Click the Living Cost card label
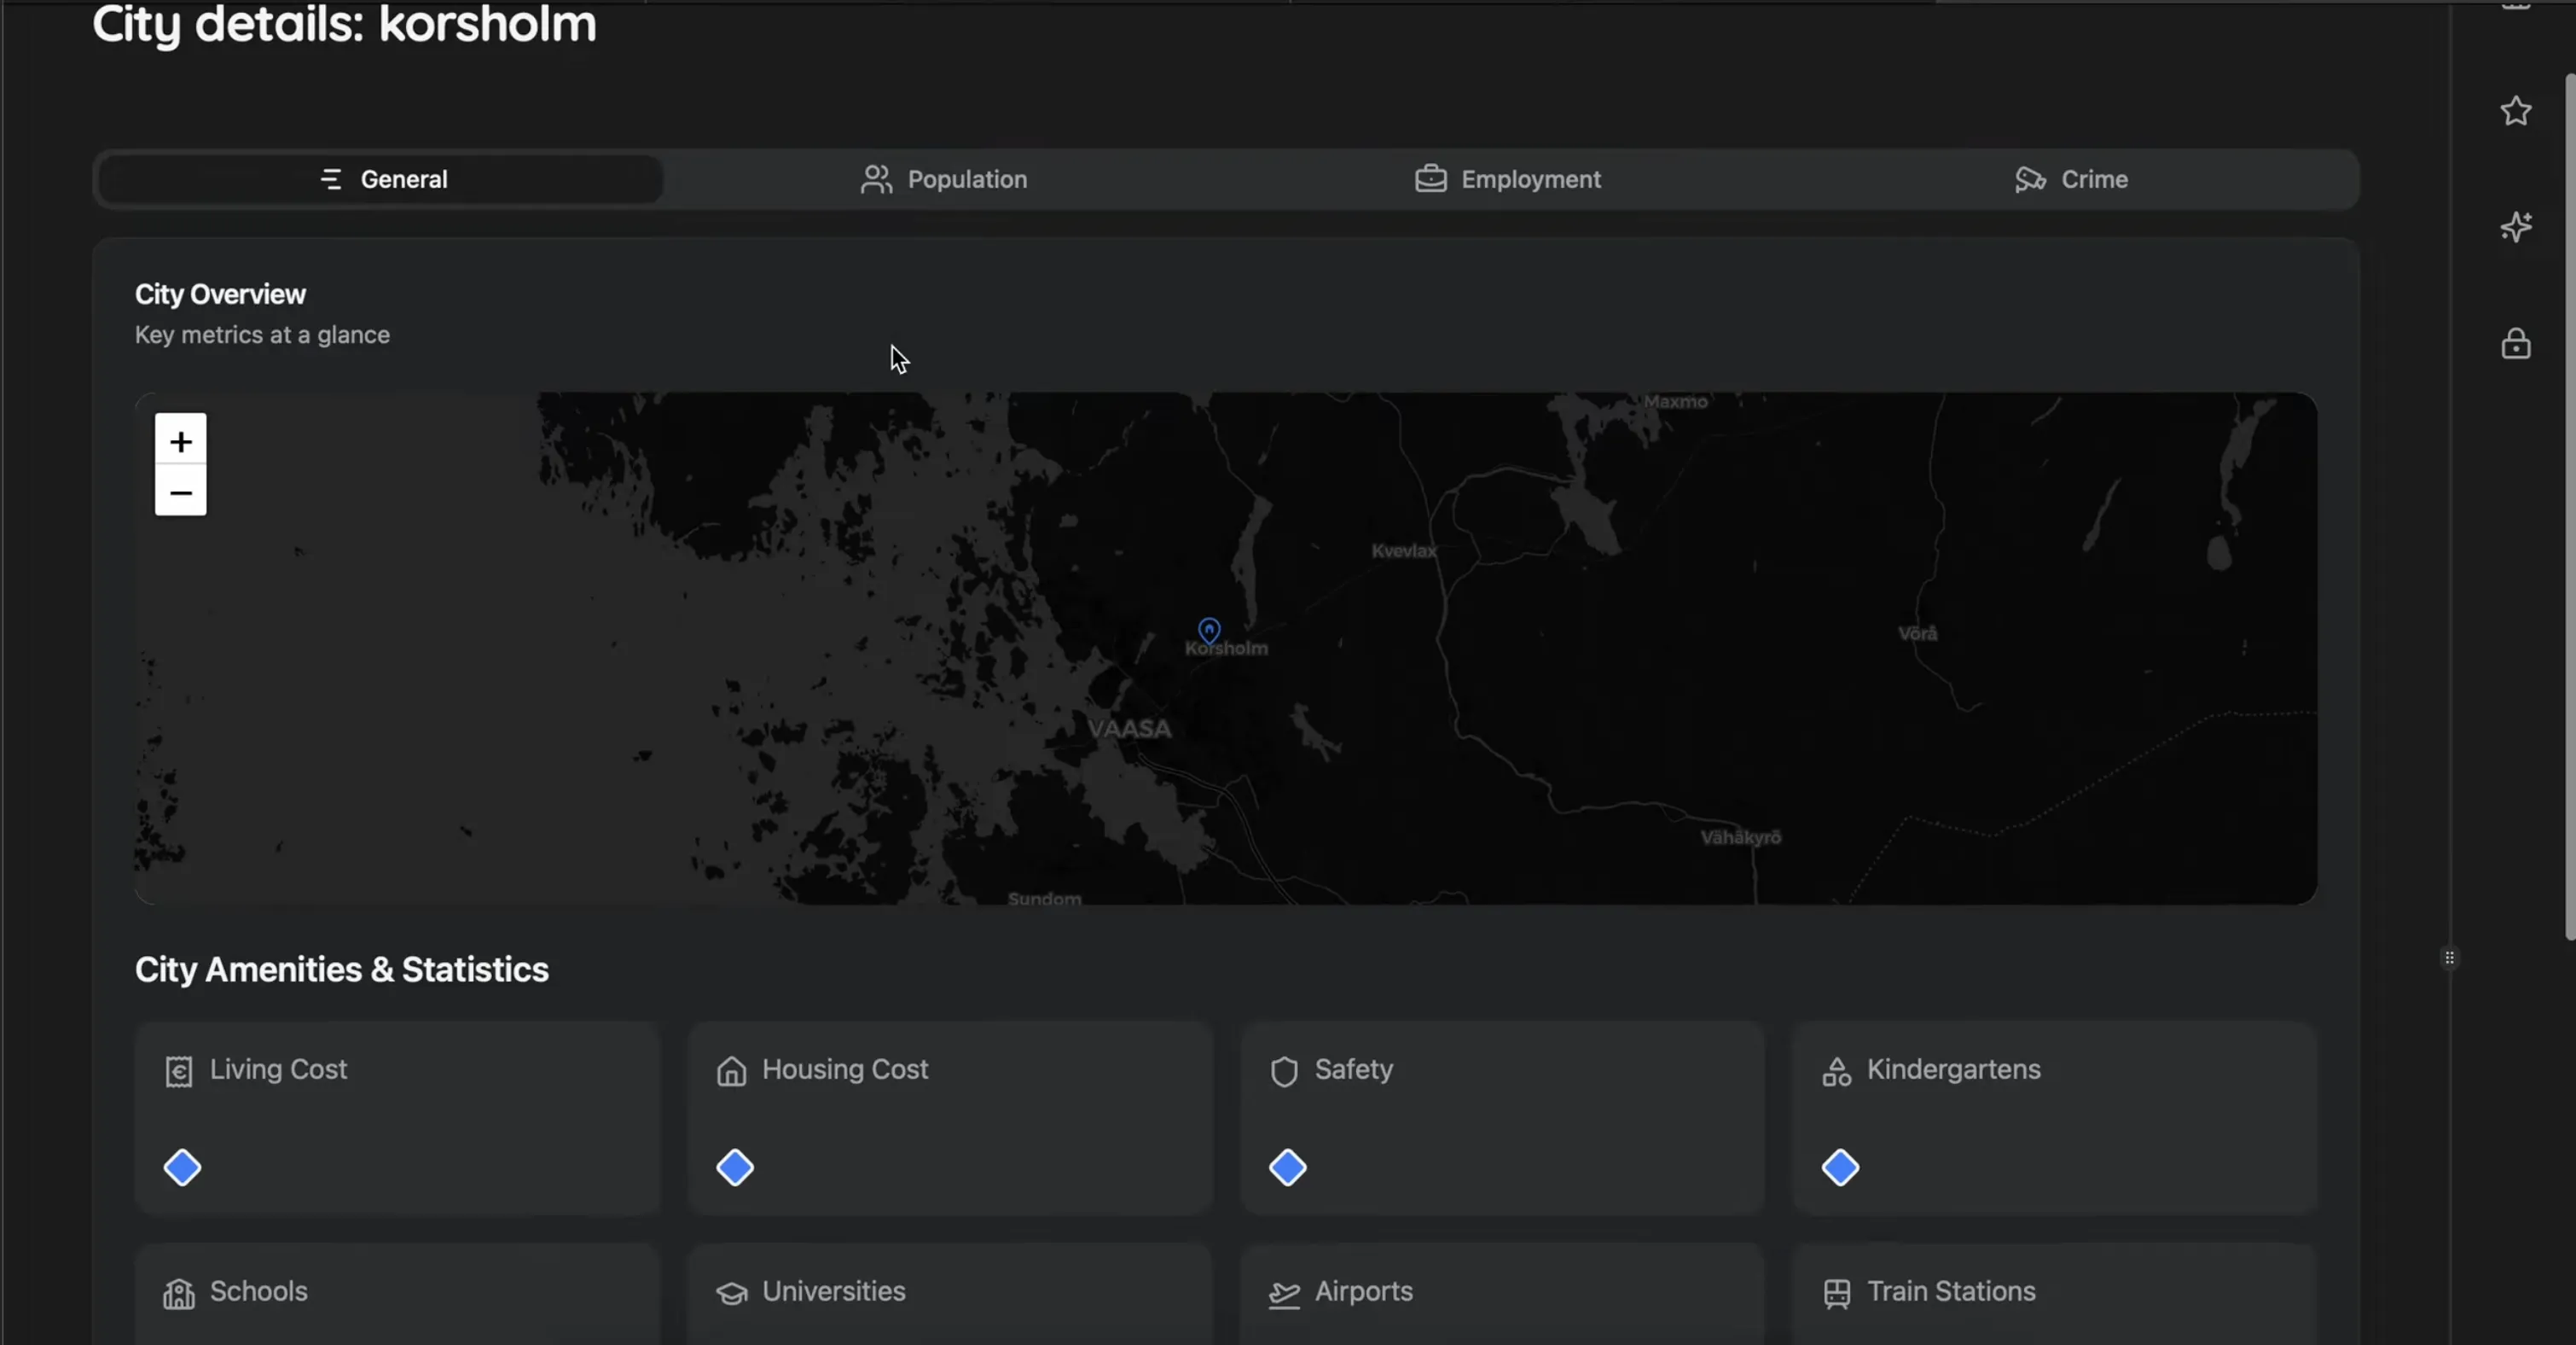 [x=278, y=1068]
